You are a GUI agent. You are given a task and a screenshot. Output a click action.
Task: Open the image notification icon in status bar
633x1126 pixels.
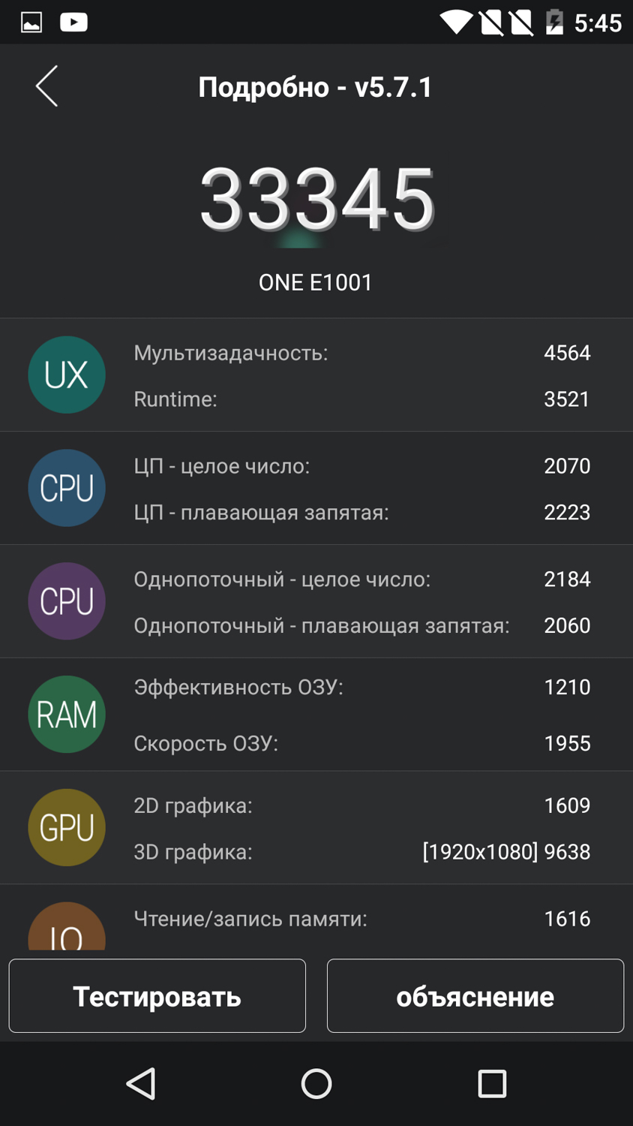point(31,23)
